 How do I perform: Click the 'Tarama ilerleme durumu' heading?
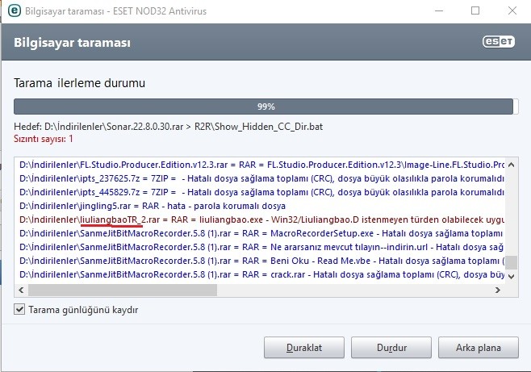coord(80,83)
